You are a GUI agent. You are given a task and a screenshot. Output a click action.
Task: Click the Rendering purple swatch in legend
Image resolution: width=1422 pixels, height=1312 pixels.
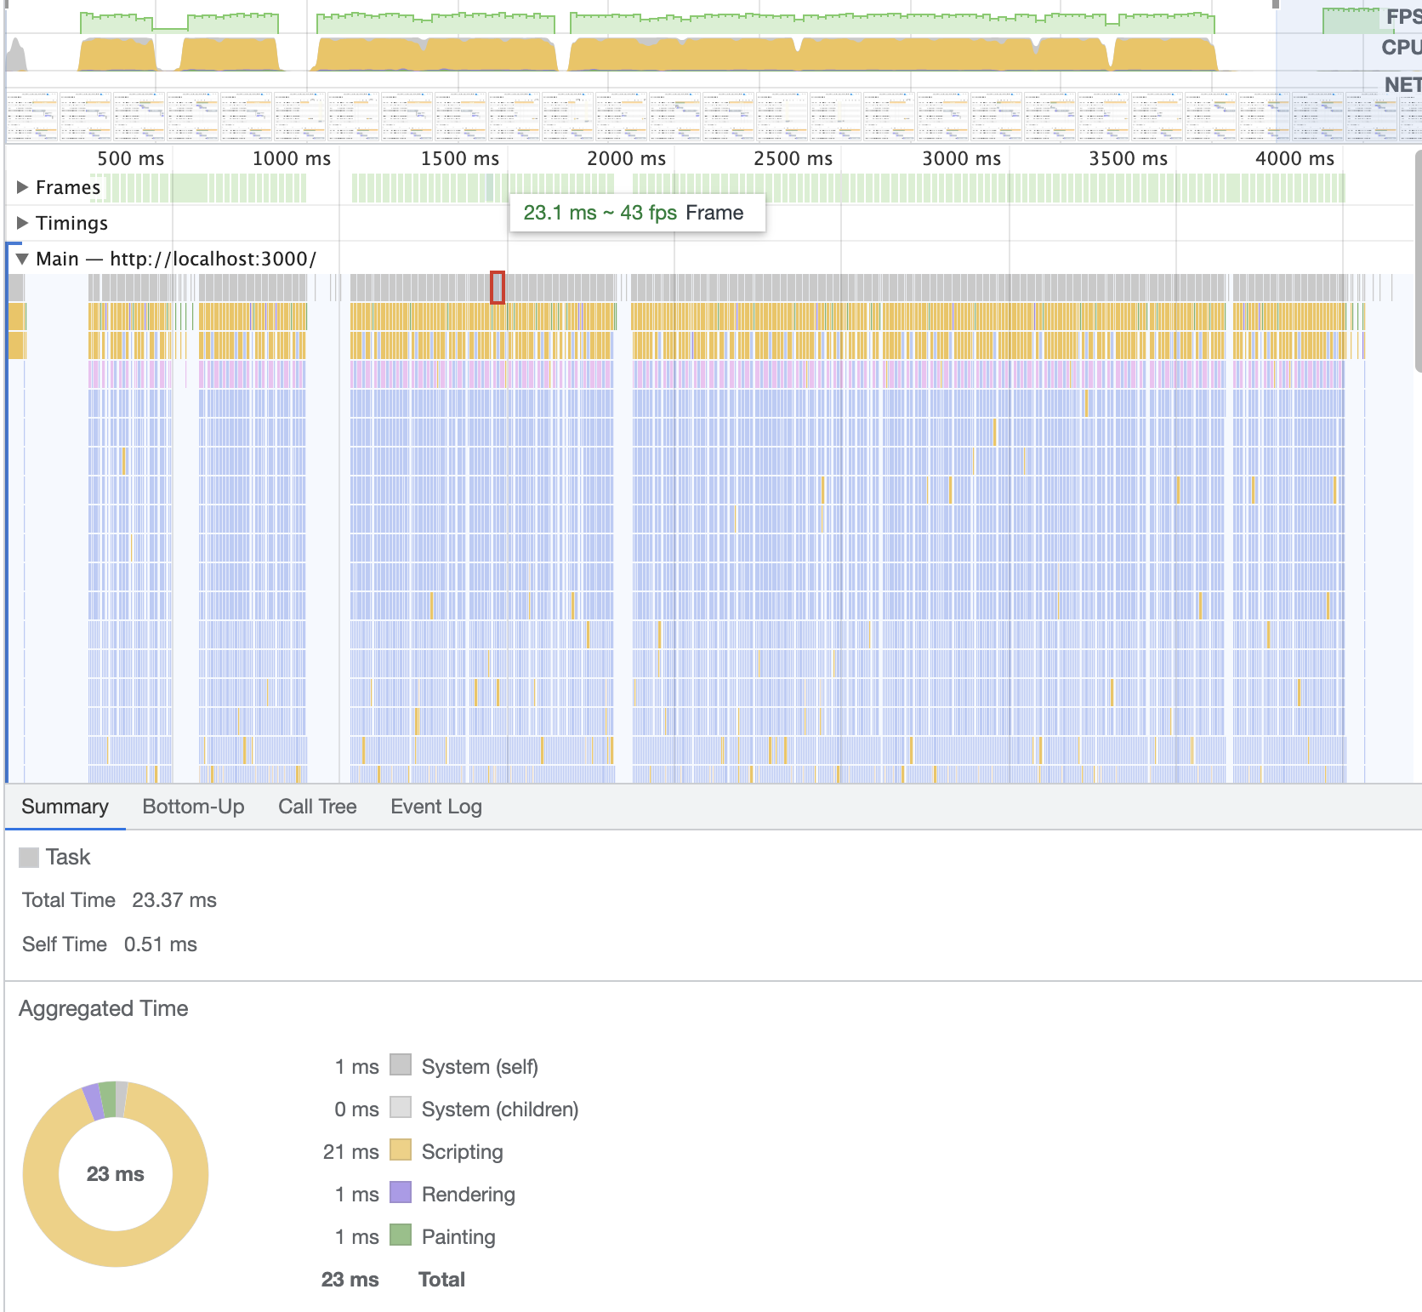point(401,1193)
